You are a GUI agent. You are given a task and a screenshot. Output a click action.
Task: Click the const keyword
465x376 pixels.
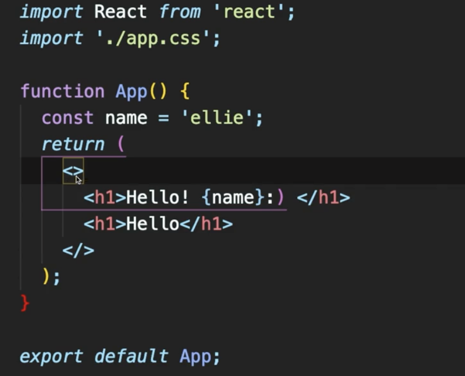[68, 118]
